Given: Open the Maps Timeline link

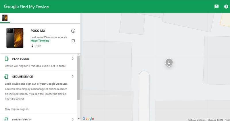Looking at the screenshot, I should (x=40, y=41).
